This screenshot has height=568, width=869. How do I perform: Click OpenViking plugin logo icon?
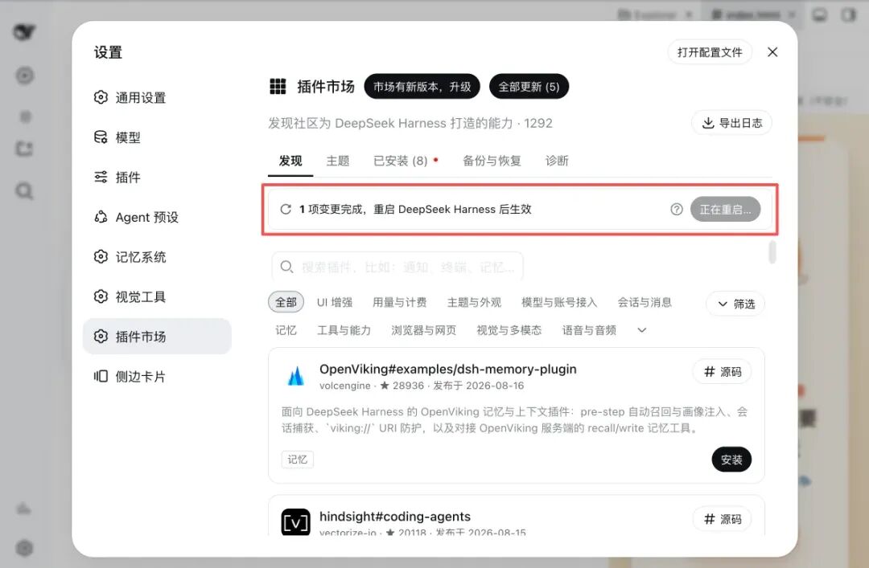tap(296, 376)
